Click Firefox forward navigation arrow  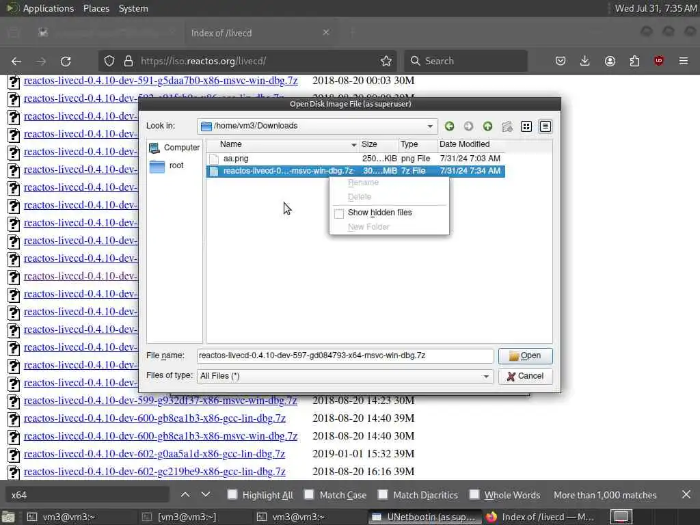coord(41,61)
